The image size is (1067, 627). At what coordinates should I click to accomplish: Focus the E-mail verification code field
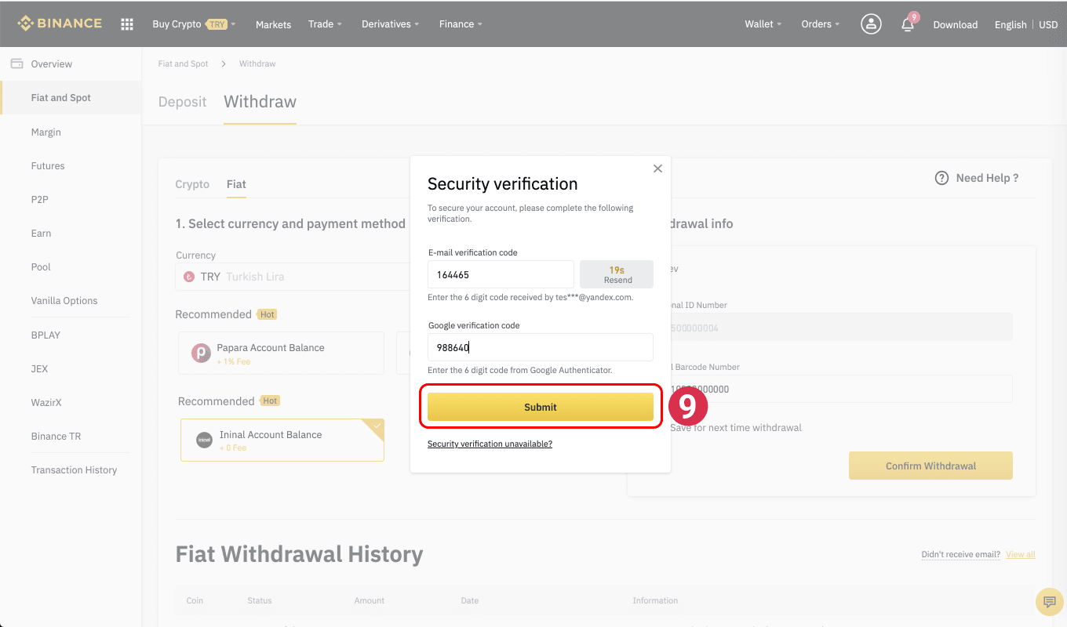coord(501,274)
